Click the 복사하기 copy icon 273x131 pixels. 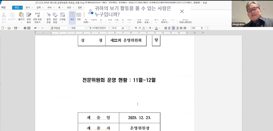coord(12,15)
